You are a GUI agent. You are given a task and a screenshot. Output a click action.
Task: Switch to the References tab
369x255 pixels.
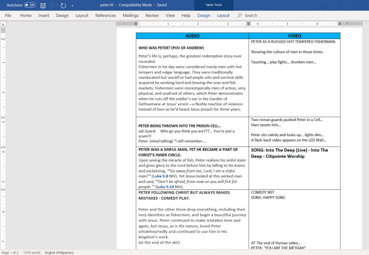(106, 16)
